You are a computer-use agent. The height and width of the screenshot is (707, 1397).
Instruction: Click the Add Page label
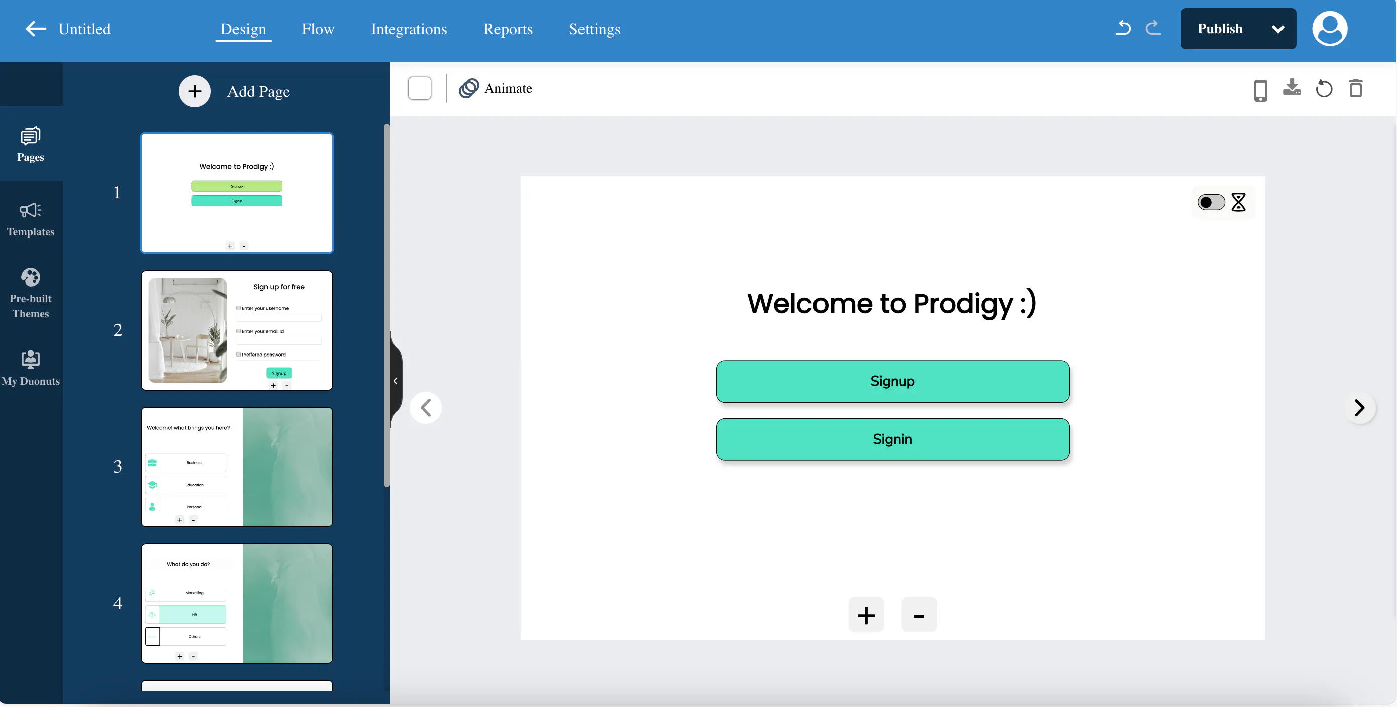click(258, 91)
